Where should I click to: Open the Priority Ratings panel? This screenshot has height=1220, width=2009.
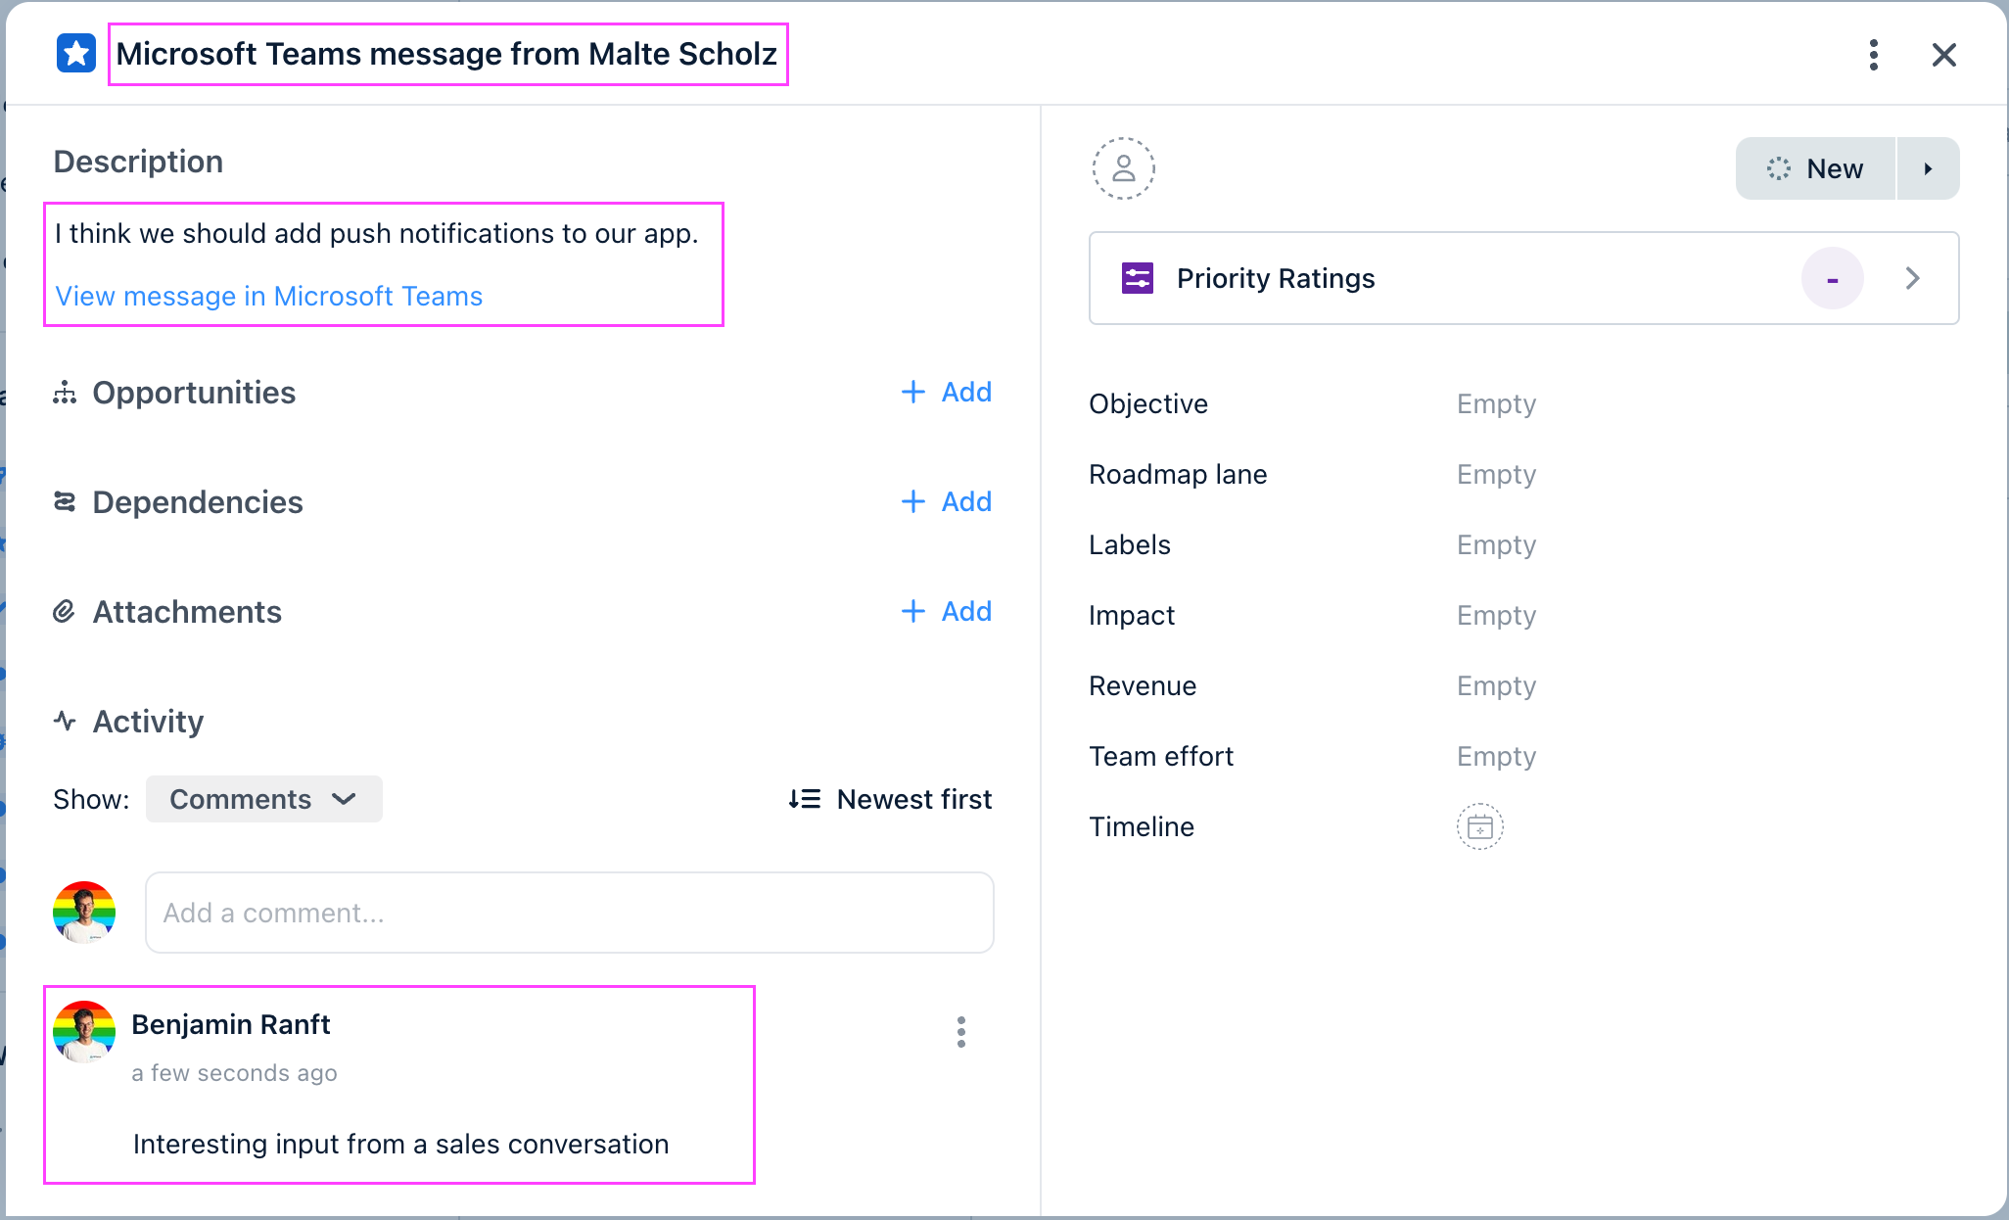[1524, 278]
